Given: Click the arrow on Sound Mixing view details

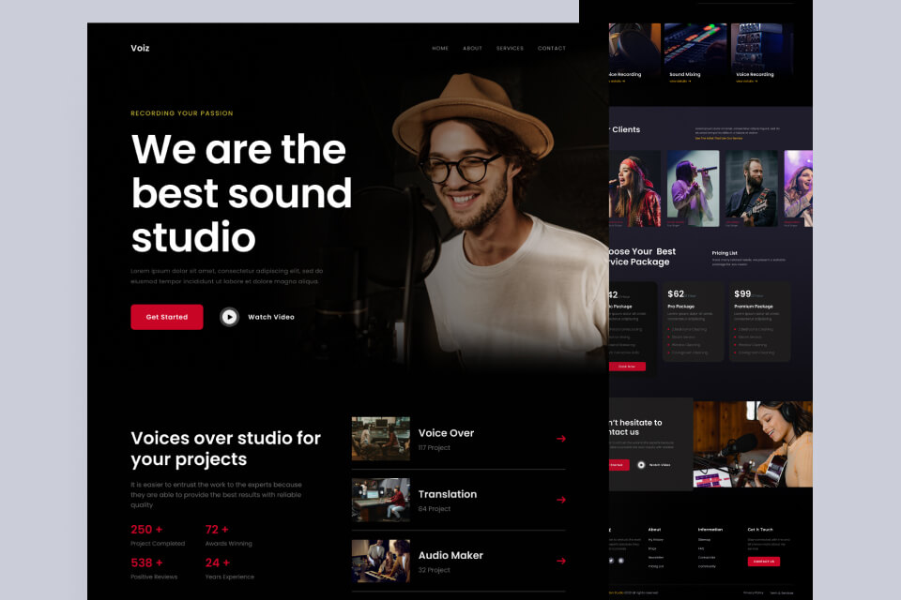Looking at the screenshot, I should click(x=689, y=82).
